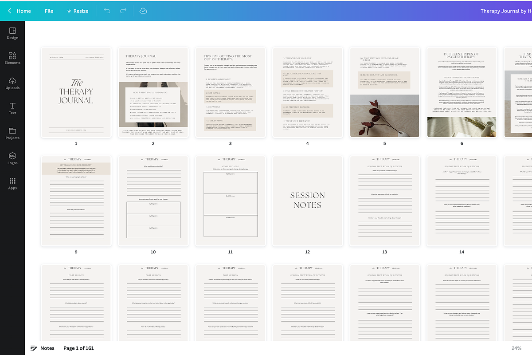
Task: Select page 9 Setting Goals for Therapy
Action: pyautogui.click(x=76, y=201)
